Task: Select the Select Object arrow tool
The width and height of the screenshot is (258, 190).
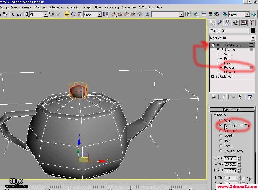Action: point(13,14)
